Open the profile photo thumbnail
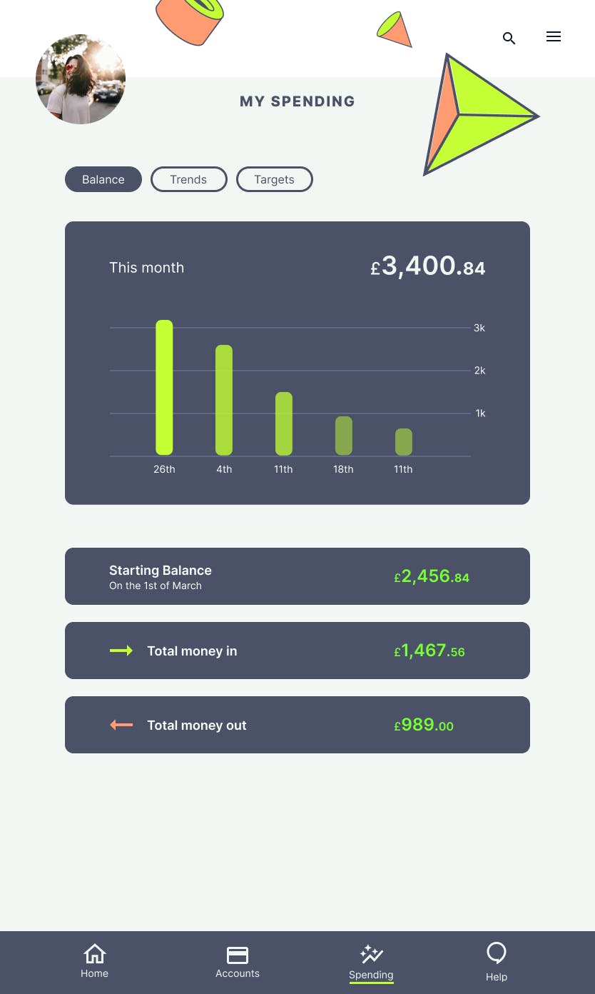Screen dimensions: 595x994 pyautogui.click(x=80, y=79)
